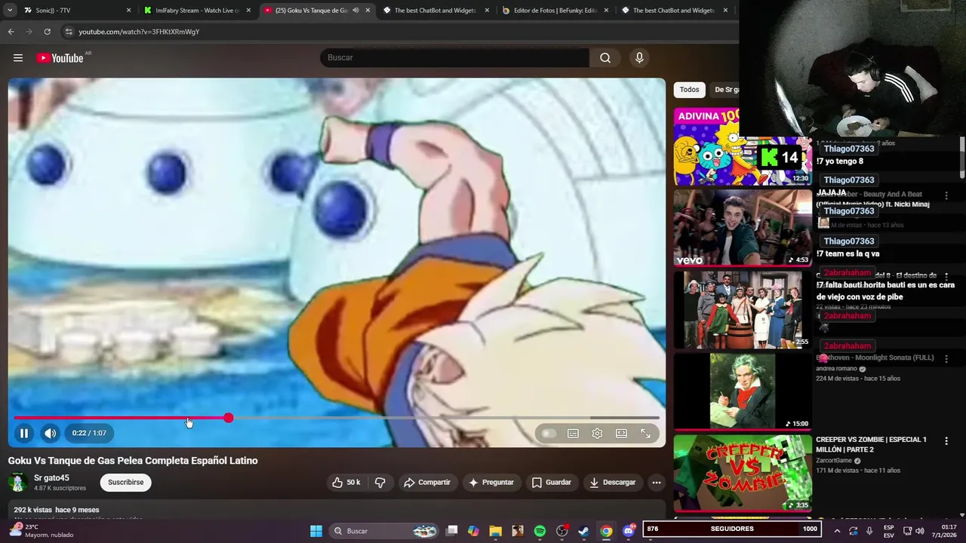This screenshot has height=543, width=966.
Task: Open the YouTube hamburger guide menu
Action: (x=18, y=58)
